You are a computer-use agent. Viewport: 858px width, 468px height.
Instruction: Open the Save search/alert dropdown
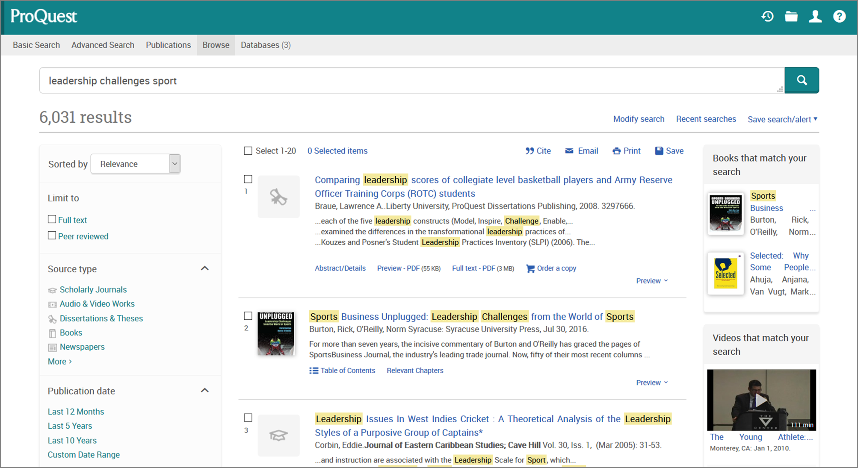(x=782, y=119)
